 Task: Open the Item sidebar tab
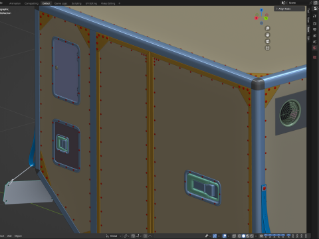tap(308, 29)
